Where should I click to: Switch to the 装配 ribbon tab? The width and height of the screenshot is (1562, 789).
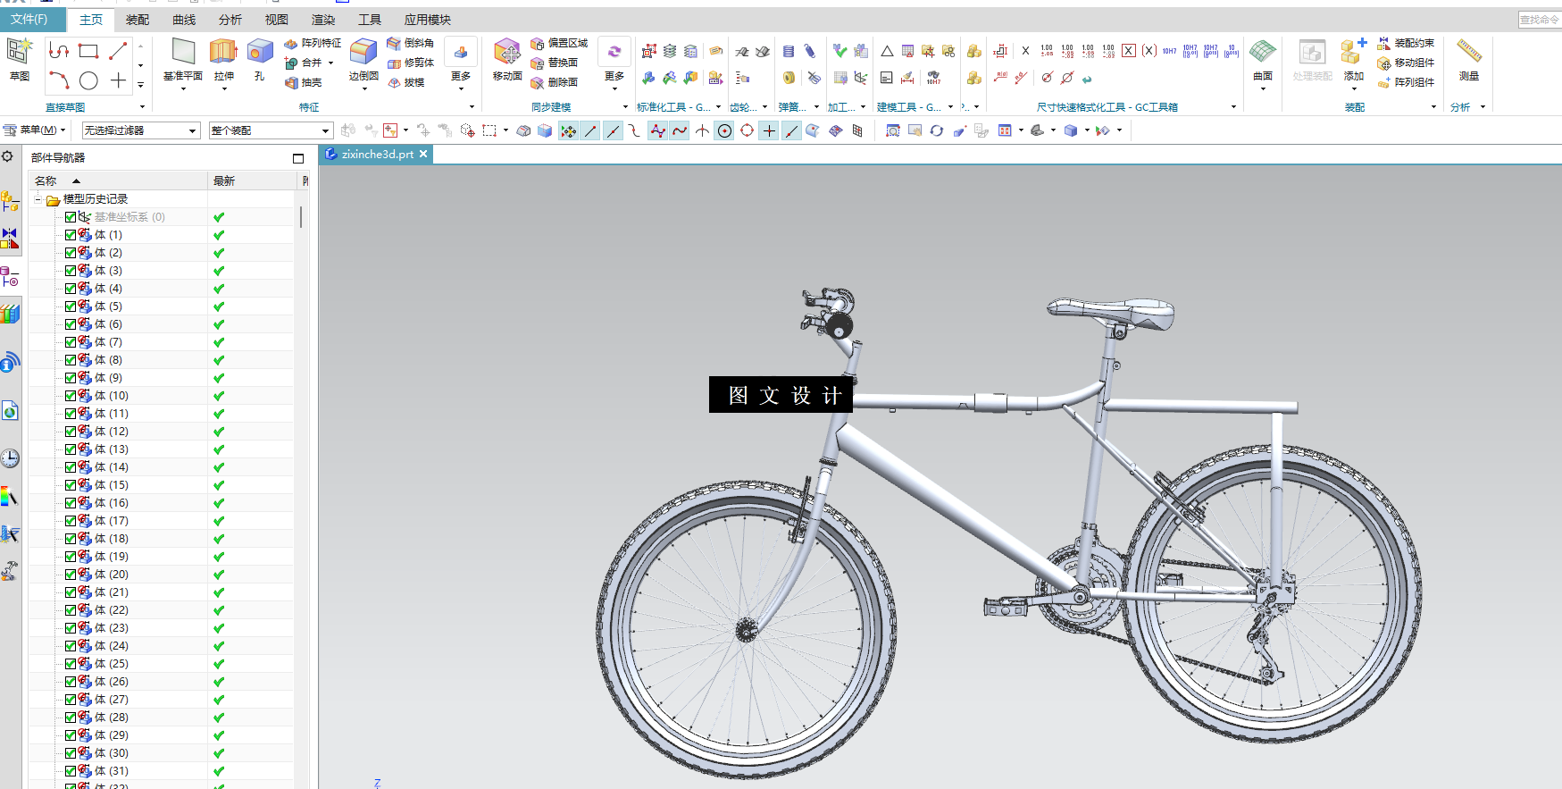(138, 20)
